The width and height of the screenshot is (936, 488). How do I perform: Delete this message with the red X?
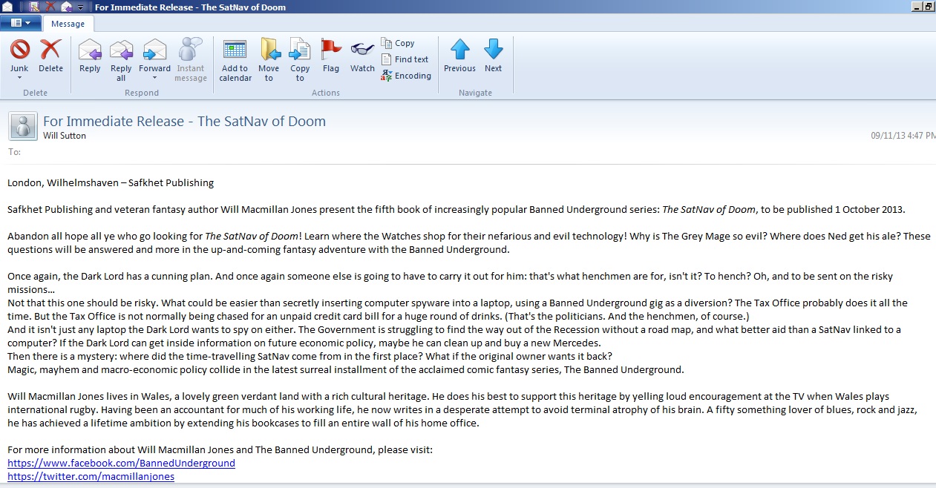[50, 50]
